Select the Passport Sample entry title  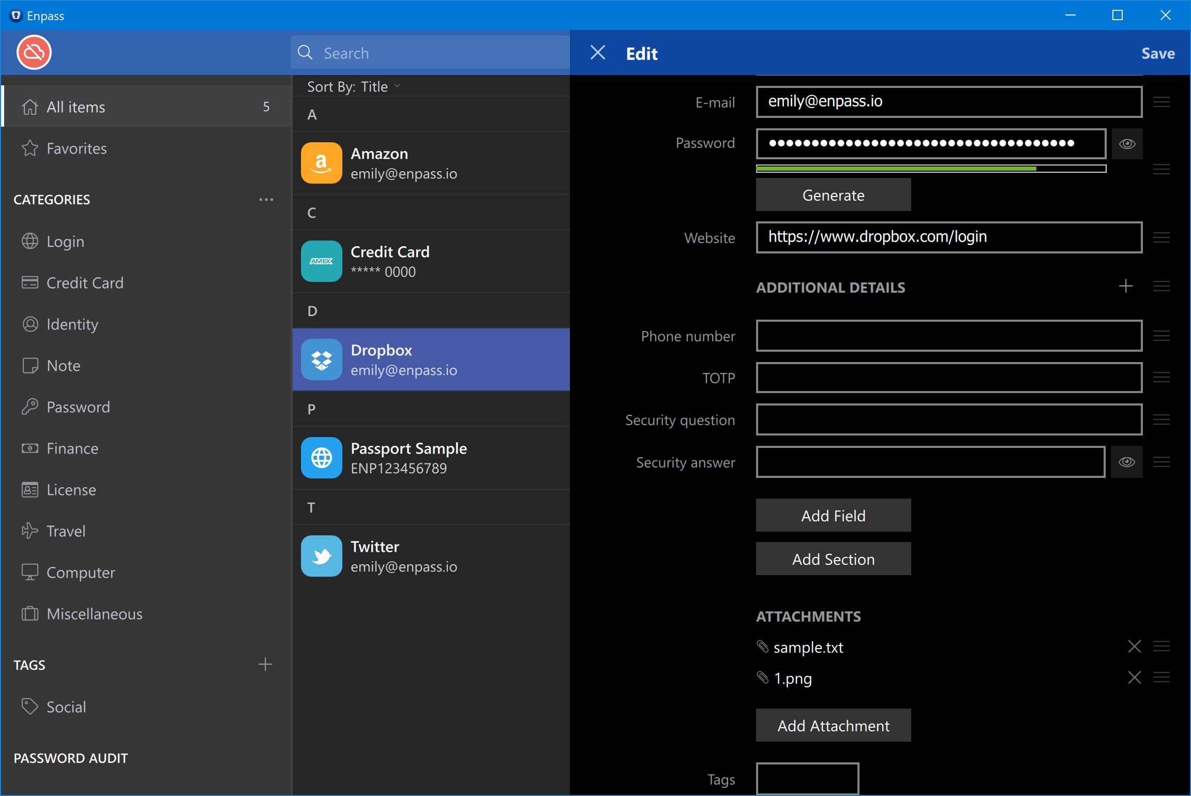(x=409, y=448)
